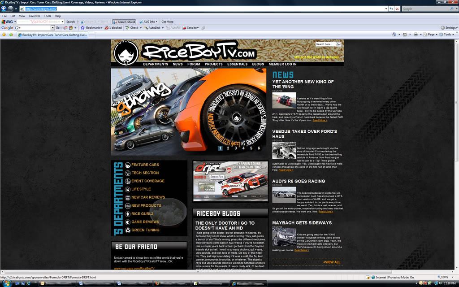Viewport: 459px width, 287px height.
Task: Open the Google toolbar search history dropdown
Action: point(52,28)
